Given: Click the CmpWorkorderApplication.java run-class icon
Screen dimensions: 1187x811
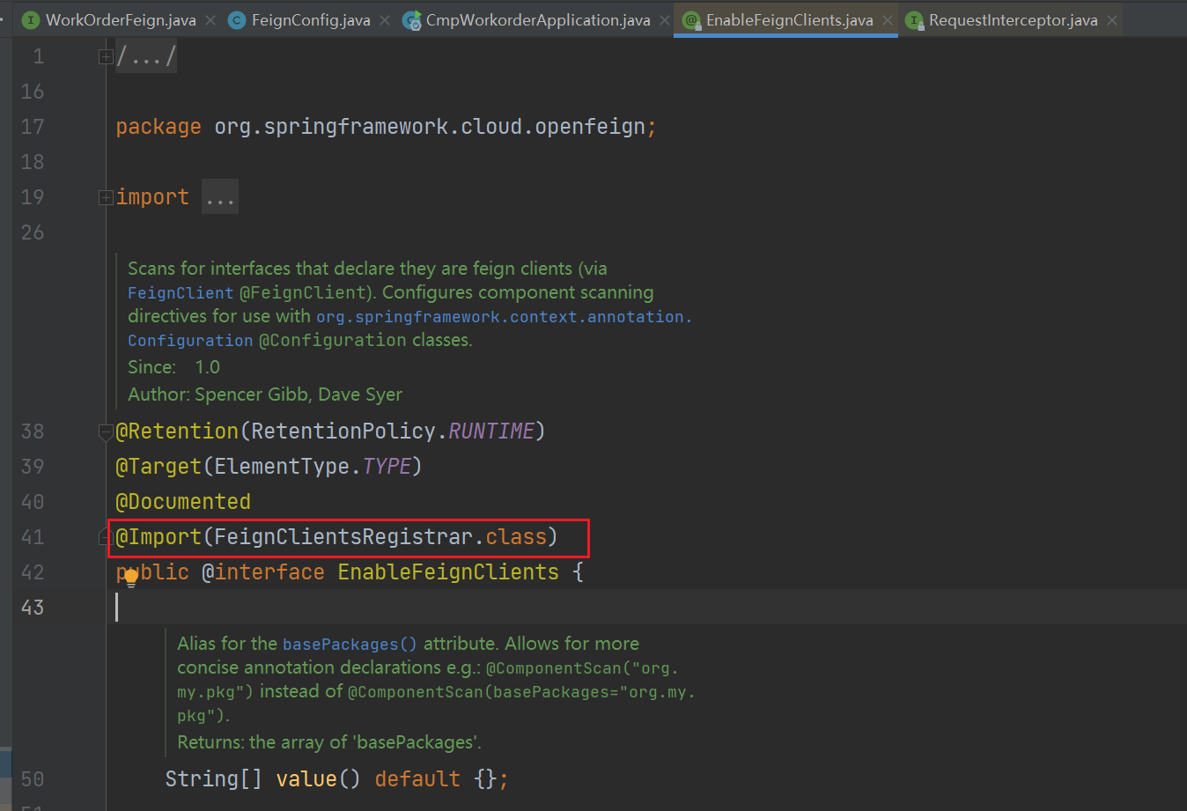Looking at the screenshot, I should click(x=411, y=20).
